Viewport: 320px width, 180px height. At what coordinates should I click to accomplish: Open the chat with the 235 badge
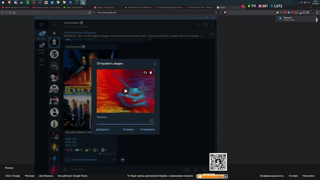(x=54, y=100)
